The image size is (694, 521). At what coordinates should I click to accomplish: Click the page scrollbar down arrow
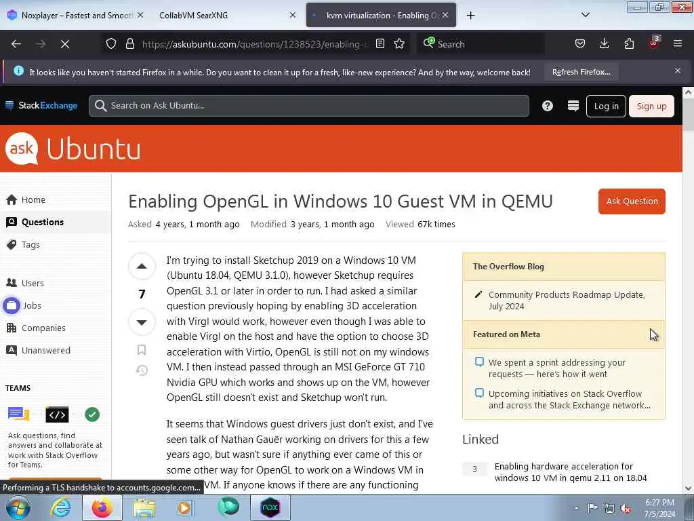(x=688, y=488)
